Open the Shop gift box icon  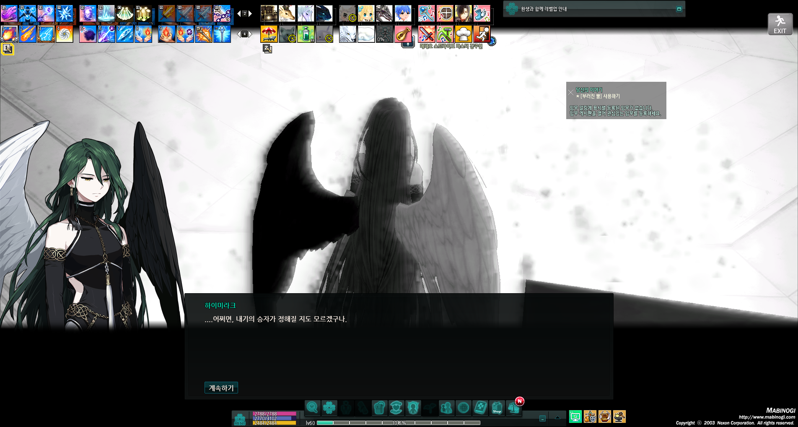(x=497, y=408)
